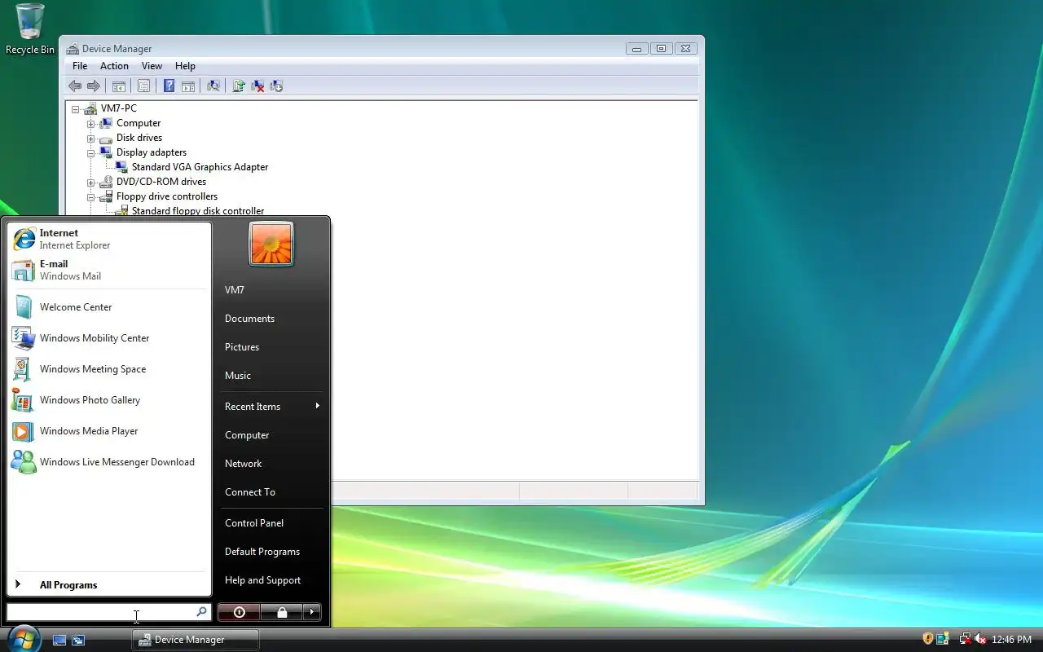Click the user account flower picture
This screenshot has height=652, width=1043.
271,244
